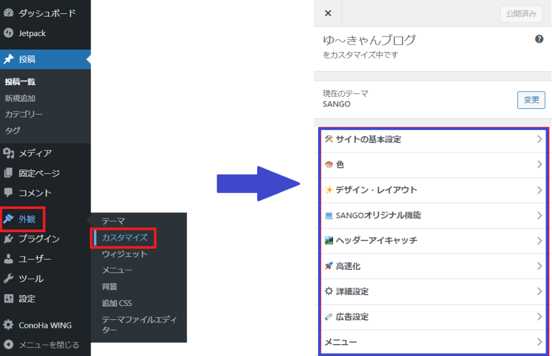The height and width of the screenshot is (356, 552).
Task: Click the コメント menu label
Action: (35, 193)
